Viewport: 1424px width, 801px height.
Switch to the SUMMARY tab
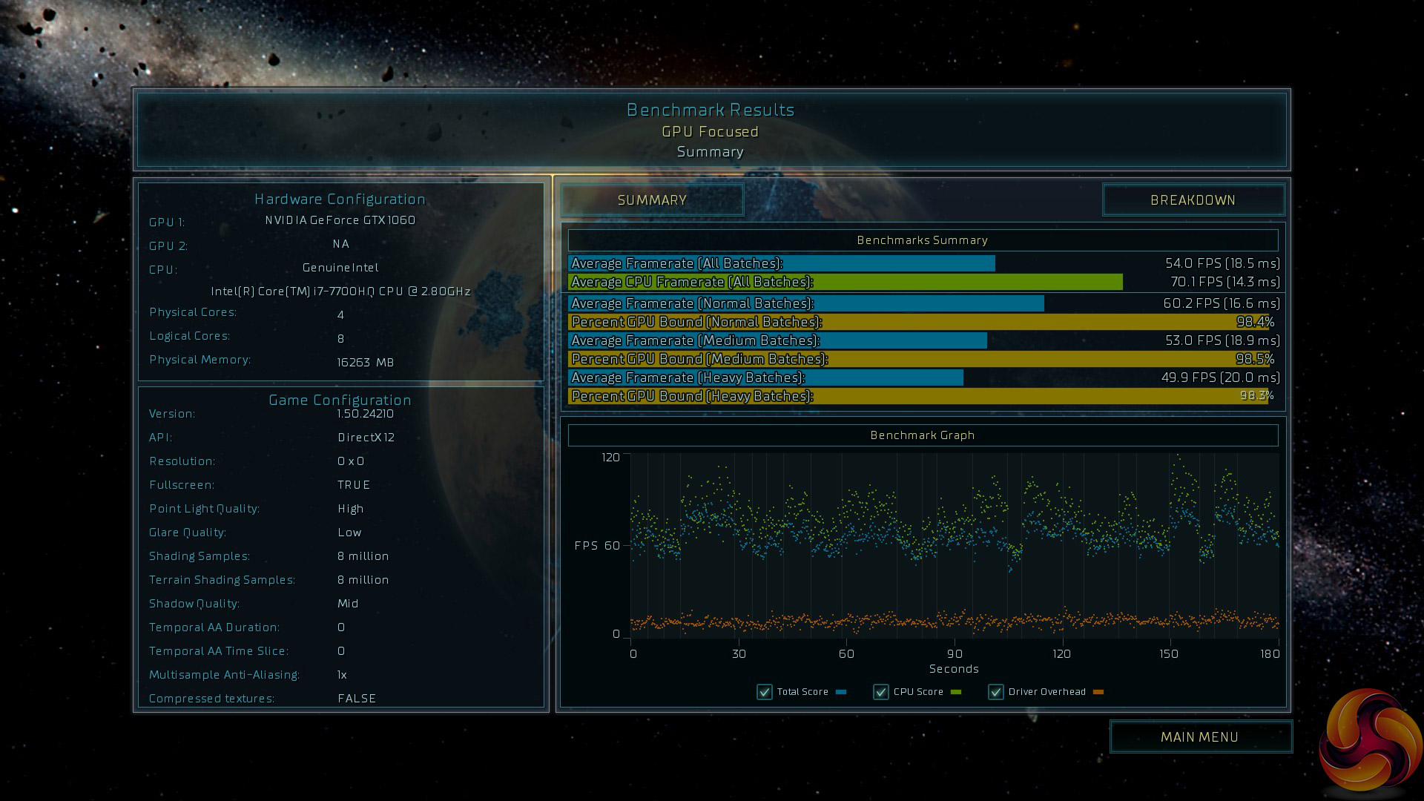click(x=652, y=200)
